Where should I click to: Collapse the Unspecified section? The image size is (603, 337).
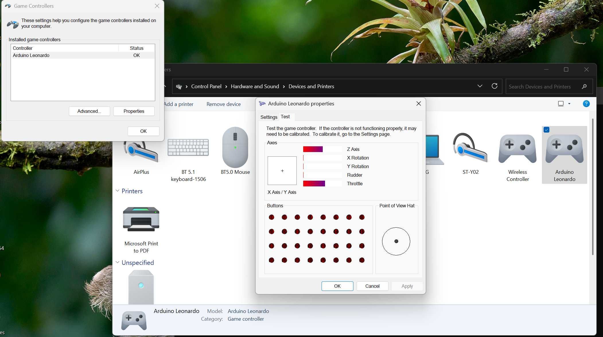[117, 262]
